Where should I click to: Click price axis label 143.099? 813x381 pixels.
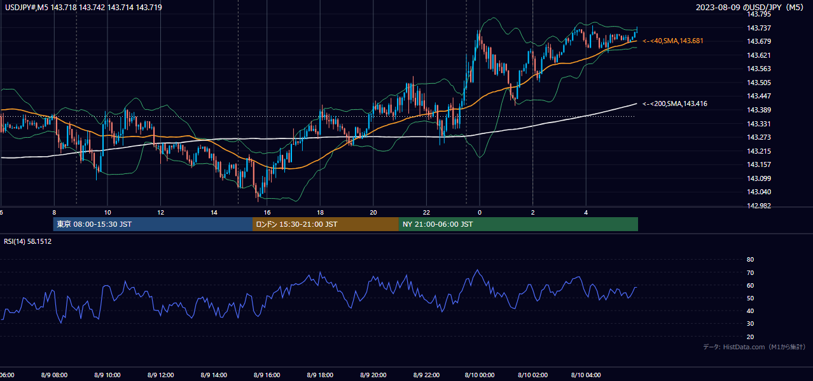coord(759,178)
